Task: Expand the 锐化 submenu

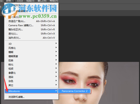Action: pyautogui.click(x=31, y=65)
